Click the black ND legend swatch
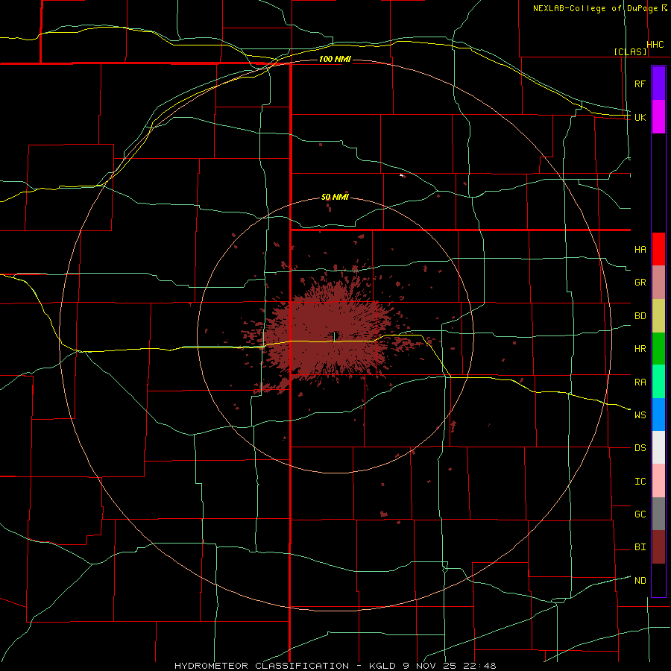Viewport: 671px width, 671px height. [658, 580]
